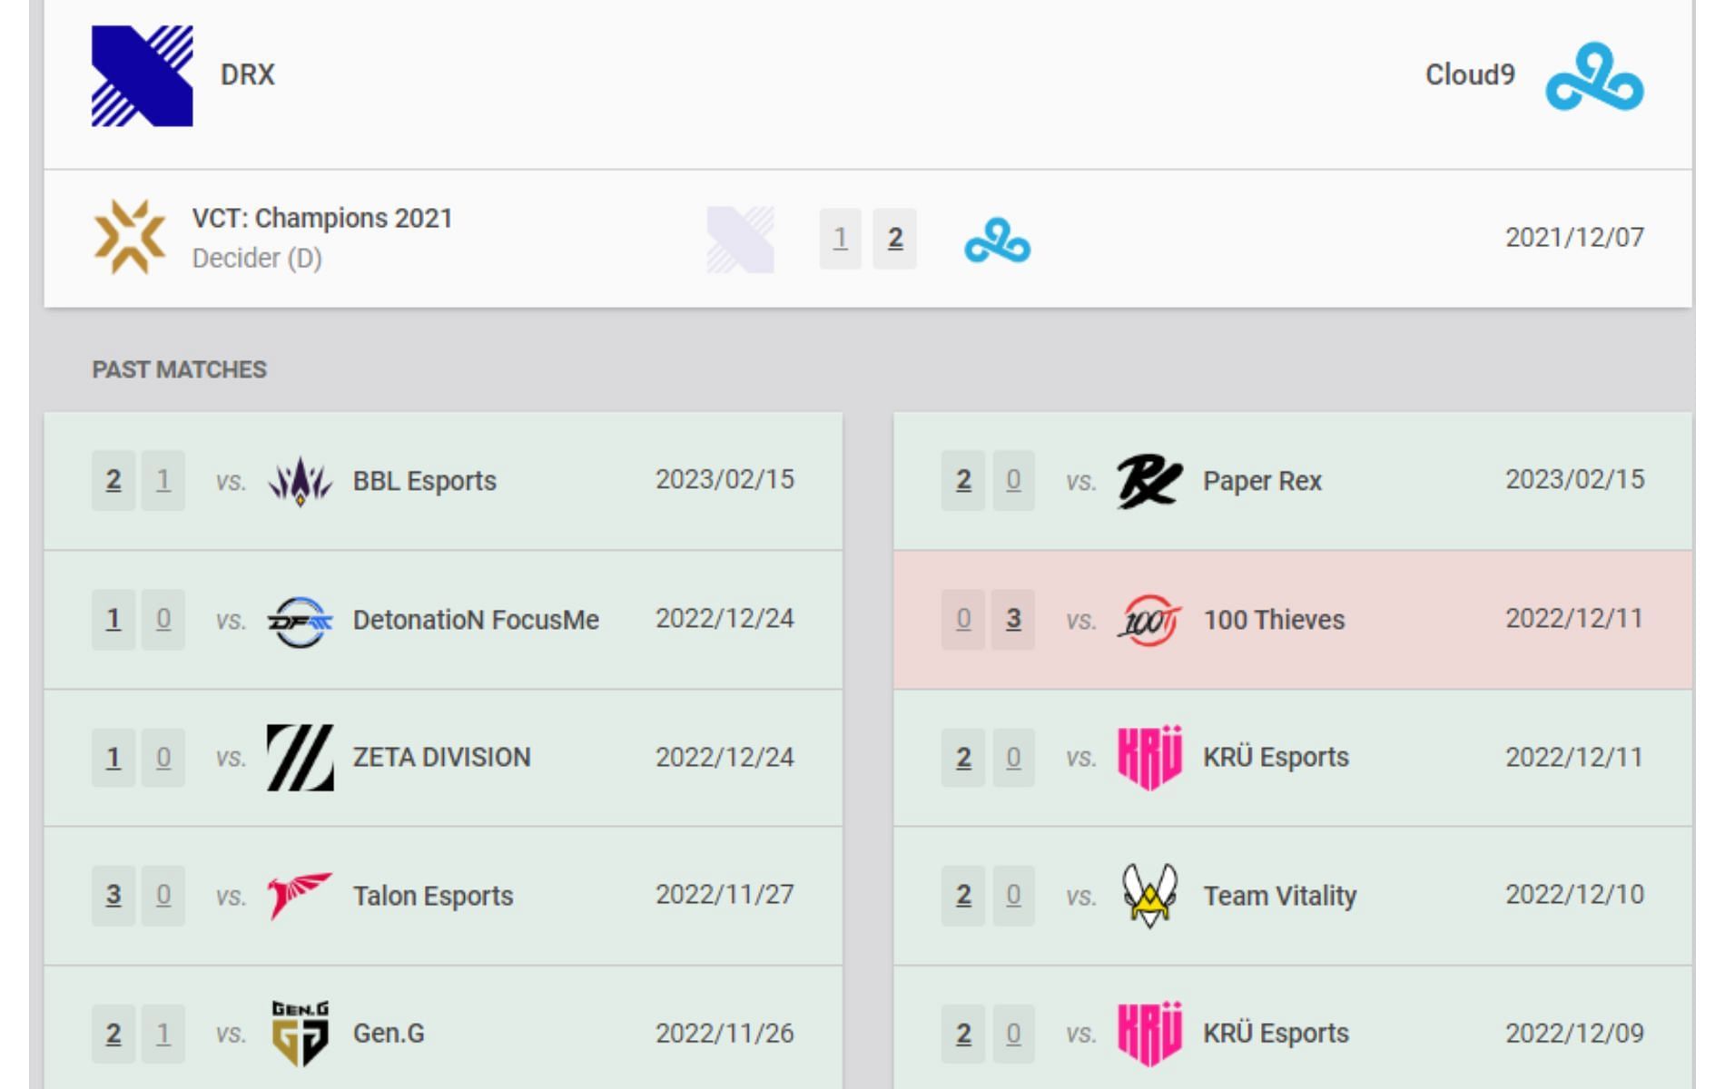The width and height of the screenshot is (1725, 1089).
Task: Click KRÜ Esports logo dated 2022/12/09
Action: 1149,1034
